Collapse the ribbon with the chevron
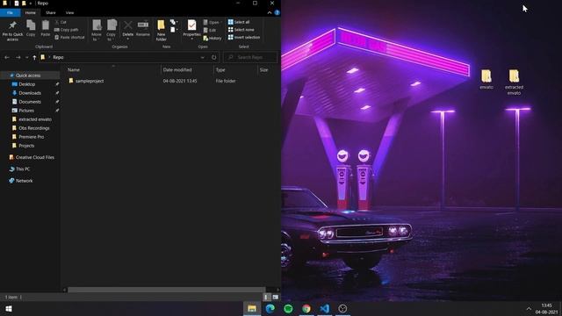Viewport: 562px width, 316px height. (270, 12)
